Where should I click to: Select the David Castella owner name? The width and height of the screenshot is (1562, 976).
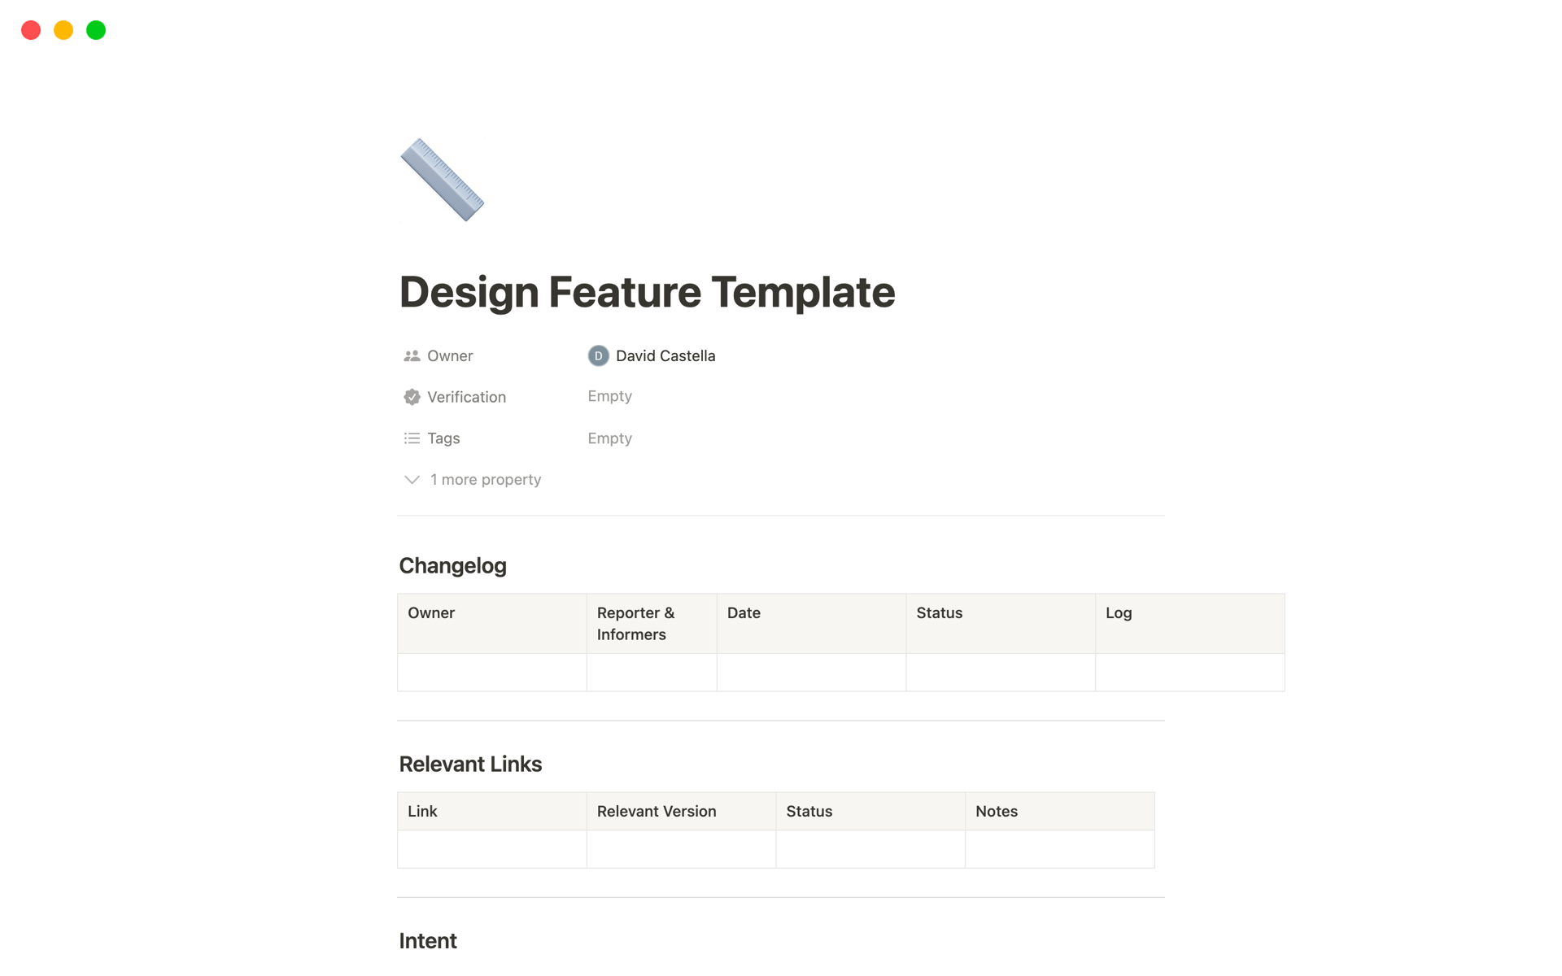pos(665,356)
